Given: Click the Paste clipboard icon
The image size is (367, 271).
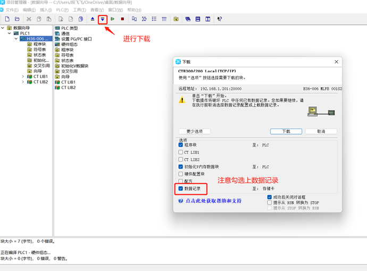Looking at the screenshot, I should click(49, 19).
